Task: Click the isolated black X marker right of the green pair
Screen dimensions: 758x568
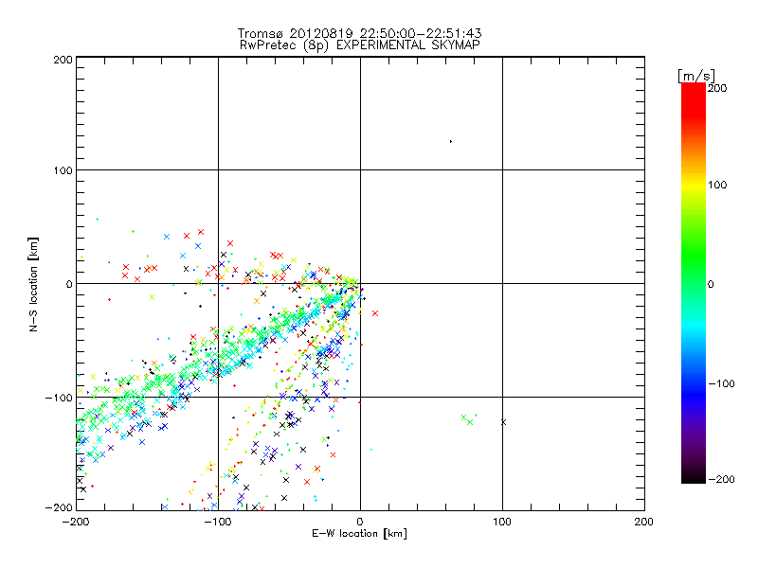Action: [503, 422]
